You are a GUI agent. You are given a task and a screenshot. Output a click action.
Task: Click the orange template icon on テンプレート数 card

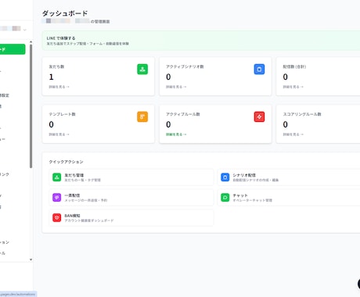point(142,116)
